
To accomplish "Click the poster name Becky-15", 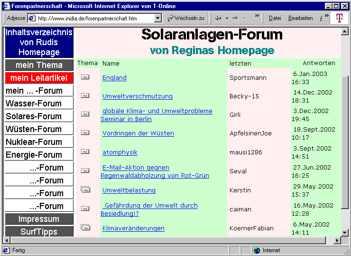I will point(244,96).
